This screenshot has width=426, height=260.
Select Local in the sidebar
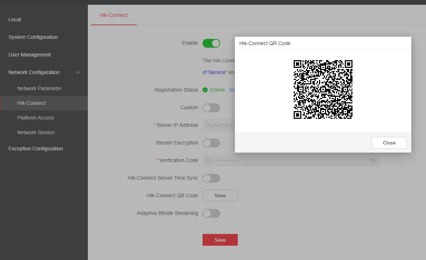[15, 19]
